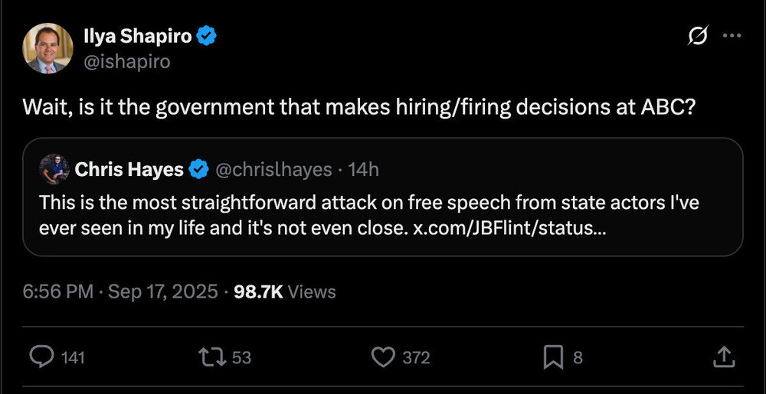Visit the @ishapiro handle link

coord(126,61)
